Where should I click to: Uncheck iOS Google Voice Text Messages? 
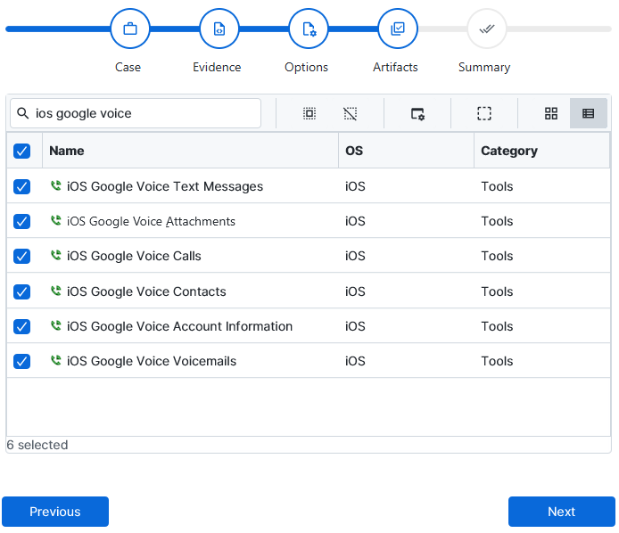21,186
